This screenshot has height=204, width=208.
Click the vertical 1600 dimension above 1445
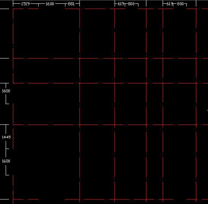point(6,91)
